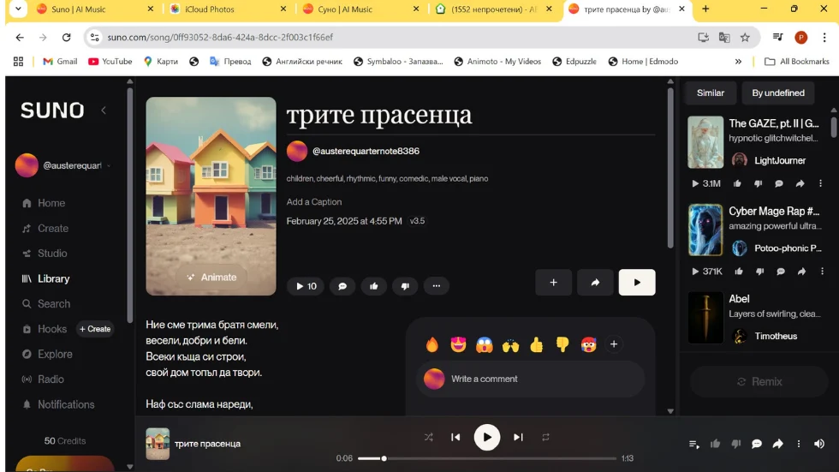This screenshot has width=839, height=472.
Task: Toggle repeat in the player bar
Action: (545, 437)
